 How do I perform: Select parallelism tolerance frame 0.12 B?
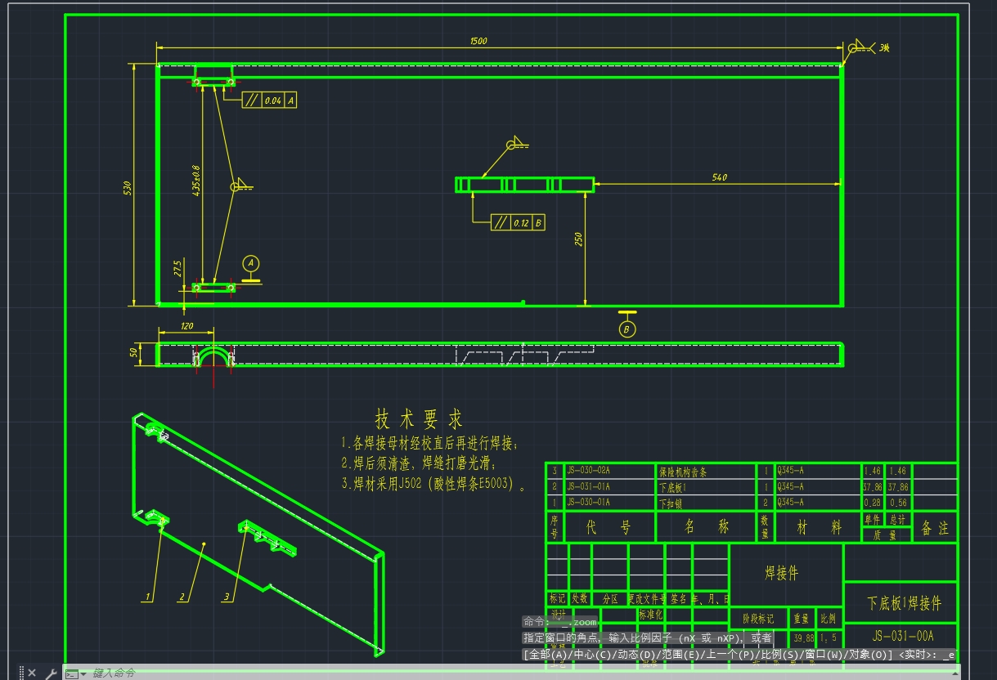click(x=518, y=222)
